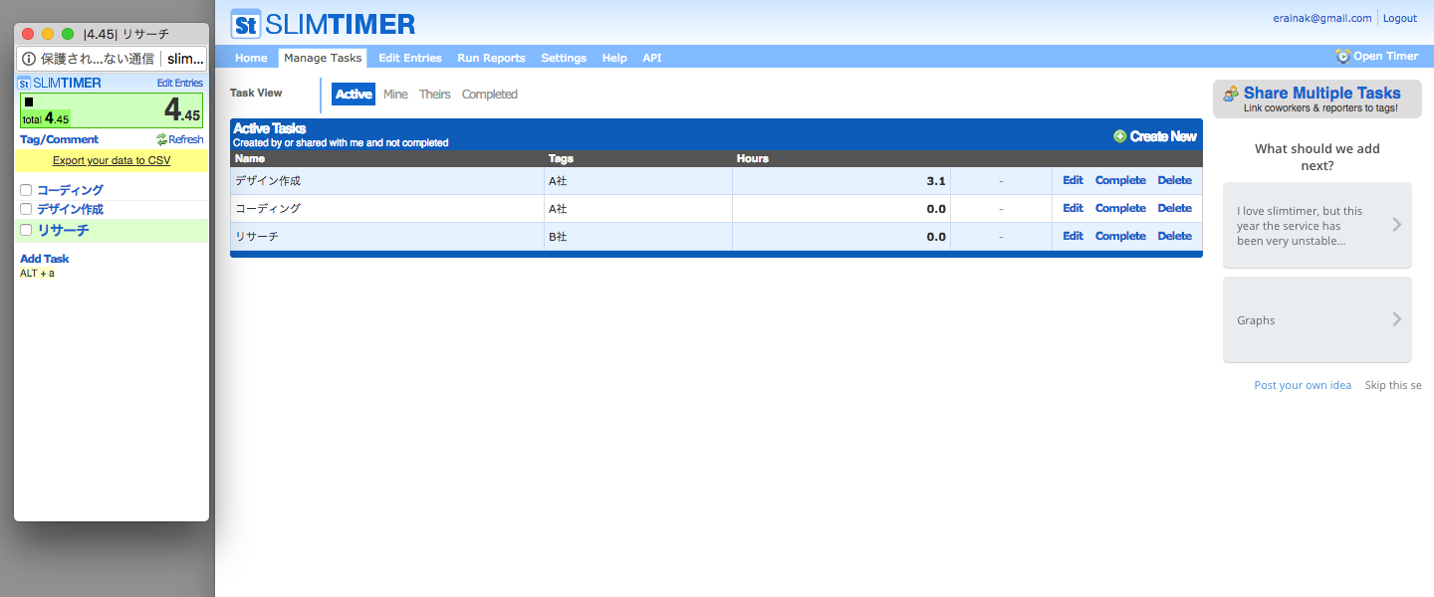Image resolution: width=1434 pixels, height=597 pixels.
Task: Click the Post your own idea link
Action: [x=1303, y=385]
